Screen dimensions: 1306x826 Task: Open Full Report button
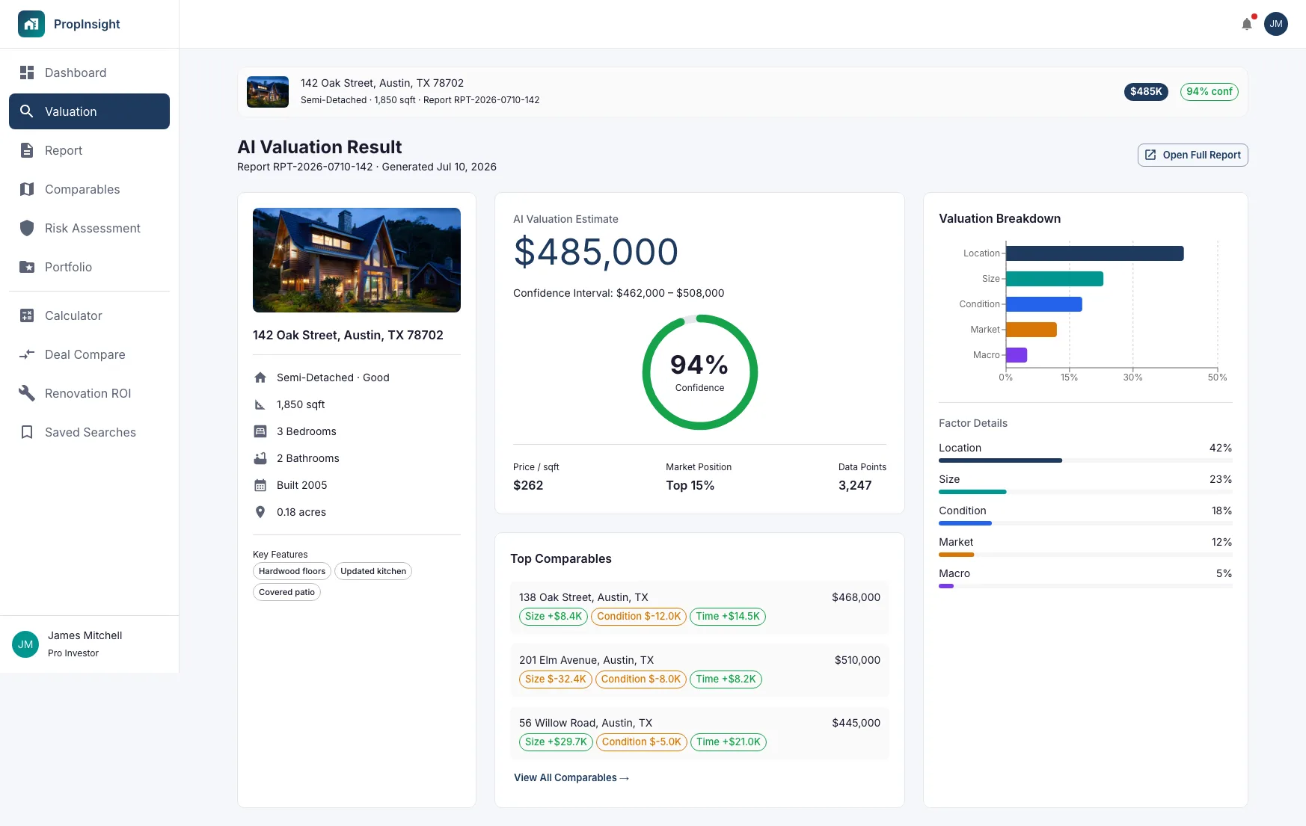coord(1192,155)
